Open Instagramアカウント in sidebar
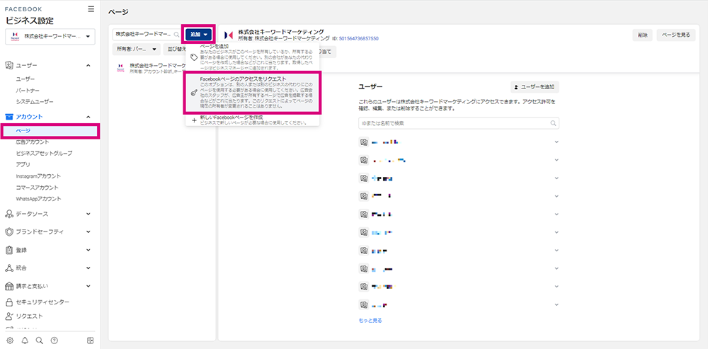The height and width of the screenshot is (349, 708). point(38,176)
